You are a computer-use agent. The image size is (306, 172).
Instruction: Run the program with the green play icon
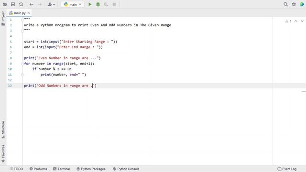pos(90,4)
